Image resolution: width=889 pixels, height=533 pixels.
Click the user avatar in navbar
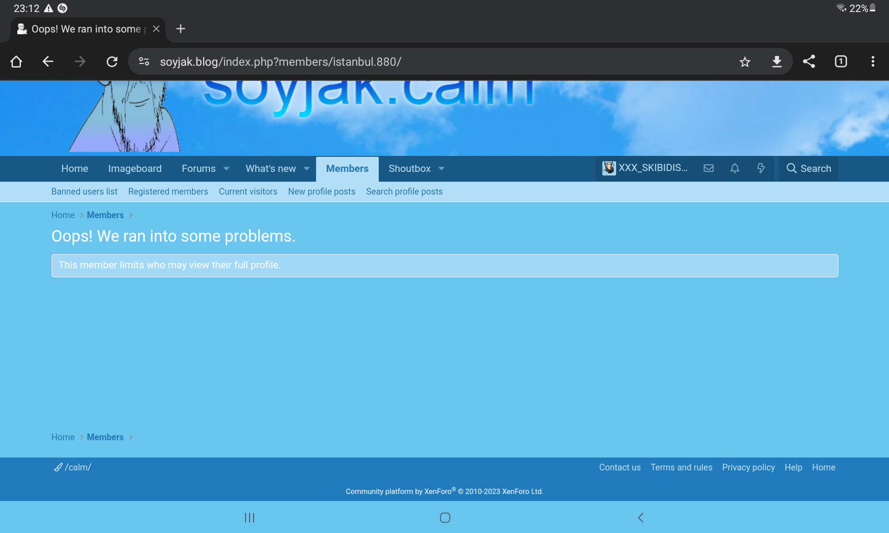609,168
